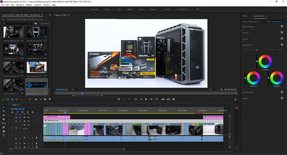Toggle Project read-only lock icon

3,99
